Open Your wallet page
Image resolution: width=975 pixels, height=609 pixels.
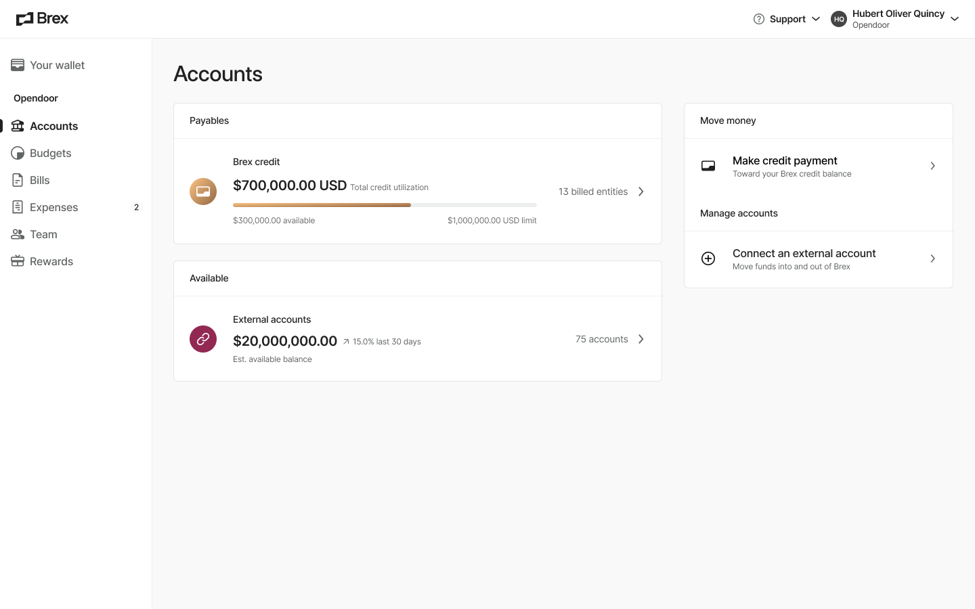pyautogui.click(x=57, y=65)
